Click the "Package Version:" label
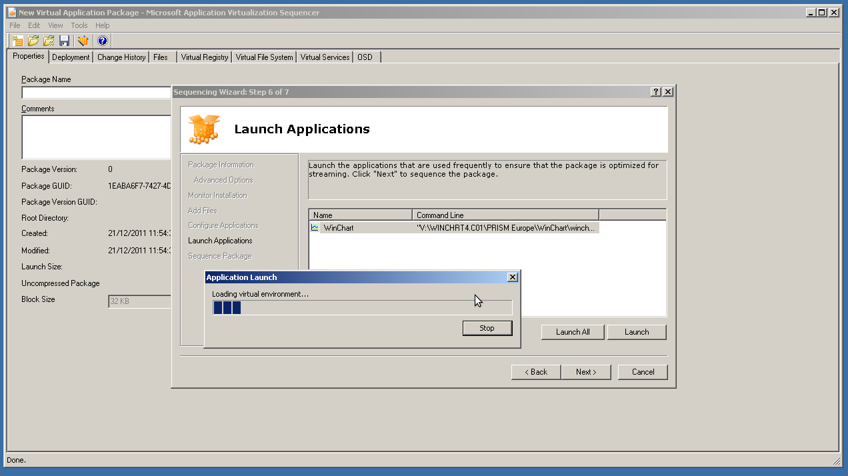Screen dimensions: 848x476 click(49, 169)
